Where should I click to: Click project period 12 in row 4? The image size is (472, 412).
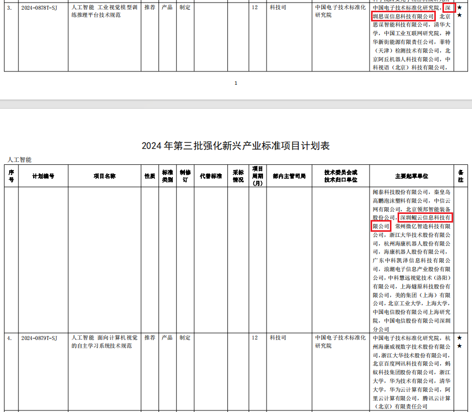[x=255, y=338]
